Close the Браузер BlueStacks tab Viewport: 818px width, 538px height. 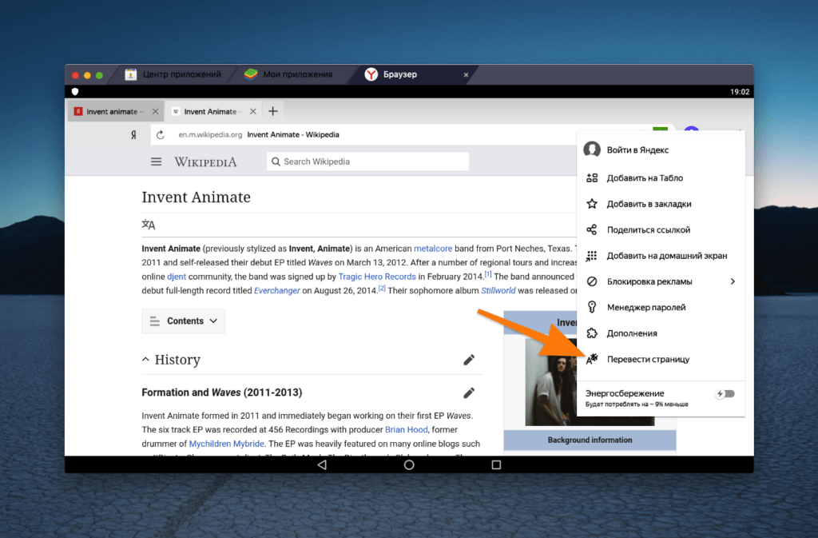[x=466, y=74]
